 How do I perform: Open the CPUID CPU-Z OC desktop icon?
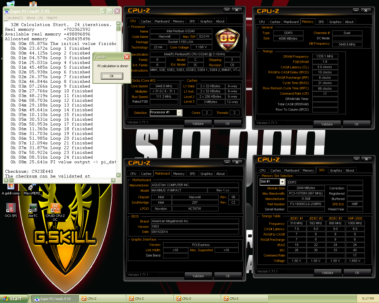[x=55, y=212]
